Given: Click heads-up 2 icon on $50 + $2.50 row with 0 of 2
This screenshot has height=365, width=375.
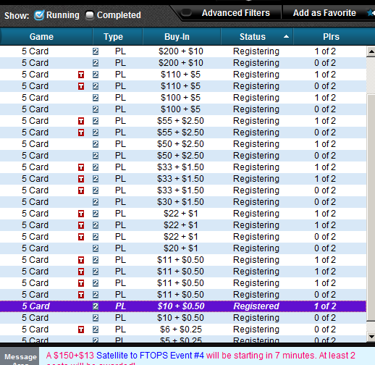Looking at the screenshot, I should pyautogui.click(x=96, y=156).
